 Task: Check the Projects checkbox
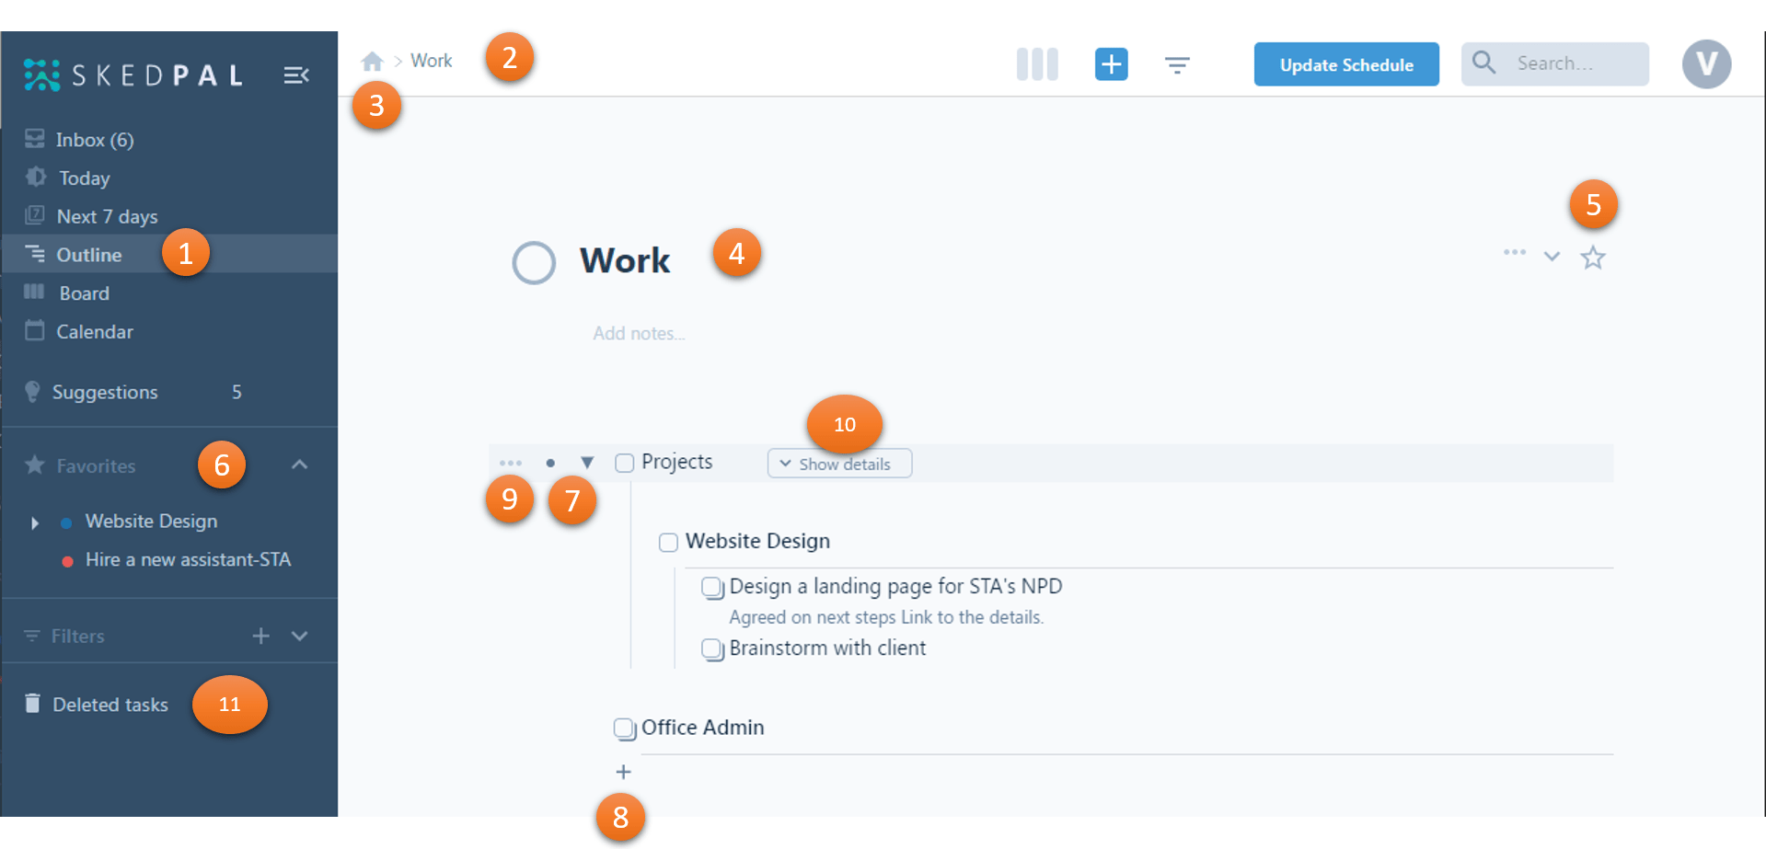coord(624,463)
